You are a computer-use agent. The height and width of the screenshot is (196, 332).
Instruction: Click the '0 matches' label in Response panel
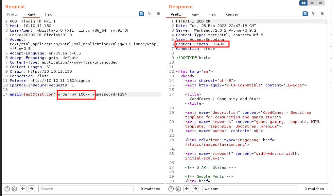coord(314,189)
